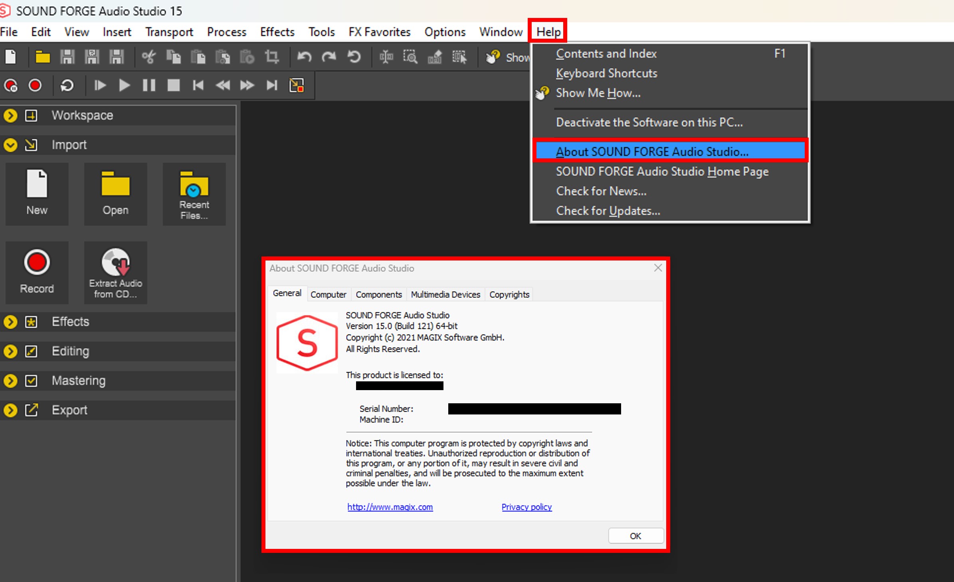Open SOUND FORGE Audio Studio Home Page entry
The image size is (954, 582).
670,172
